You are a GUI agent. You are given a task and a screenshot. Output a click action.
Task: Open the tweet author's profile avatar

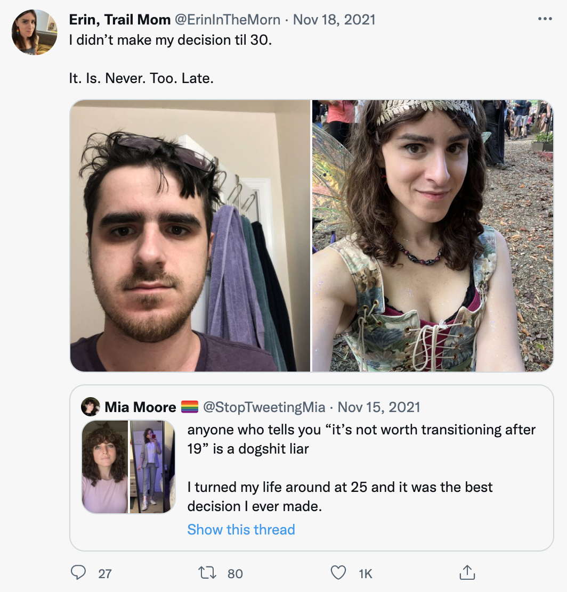click(x=35, y=32)
